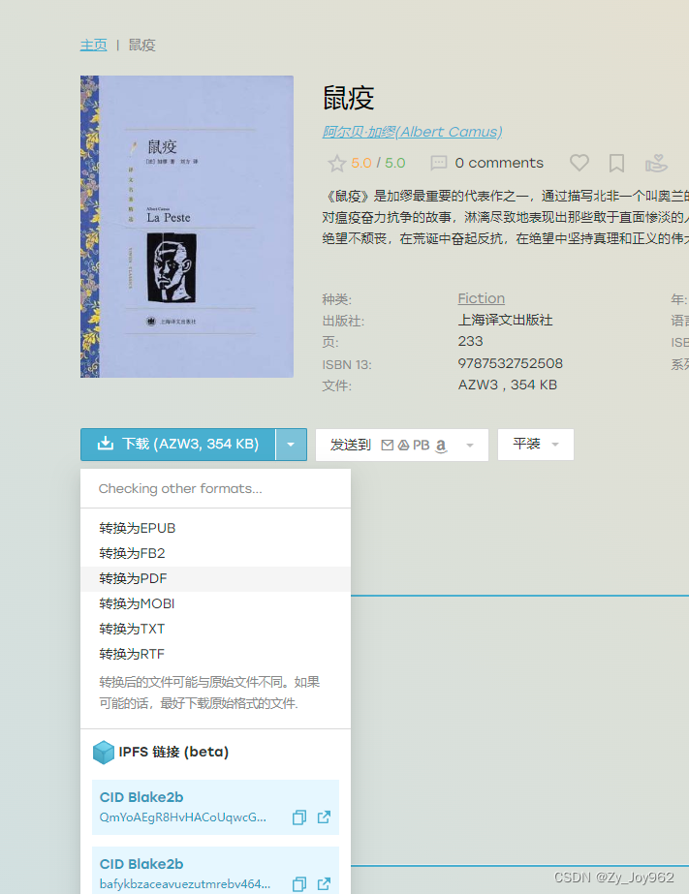This screenshot has width=689, height=894.
Task: Click the 0 comments text
Action: (x=499, y=163)
